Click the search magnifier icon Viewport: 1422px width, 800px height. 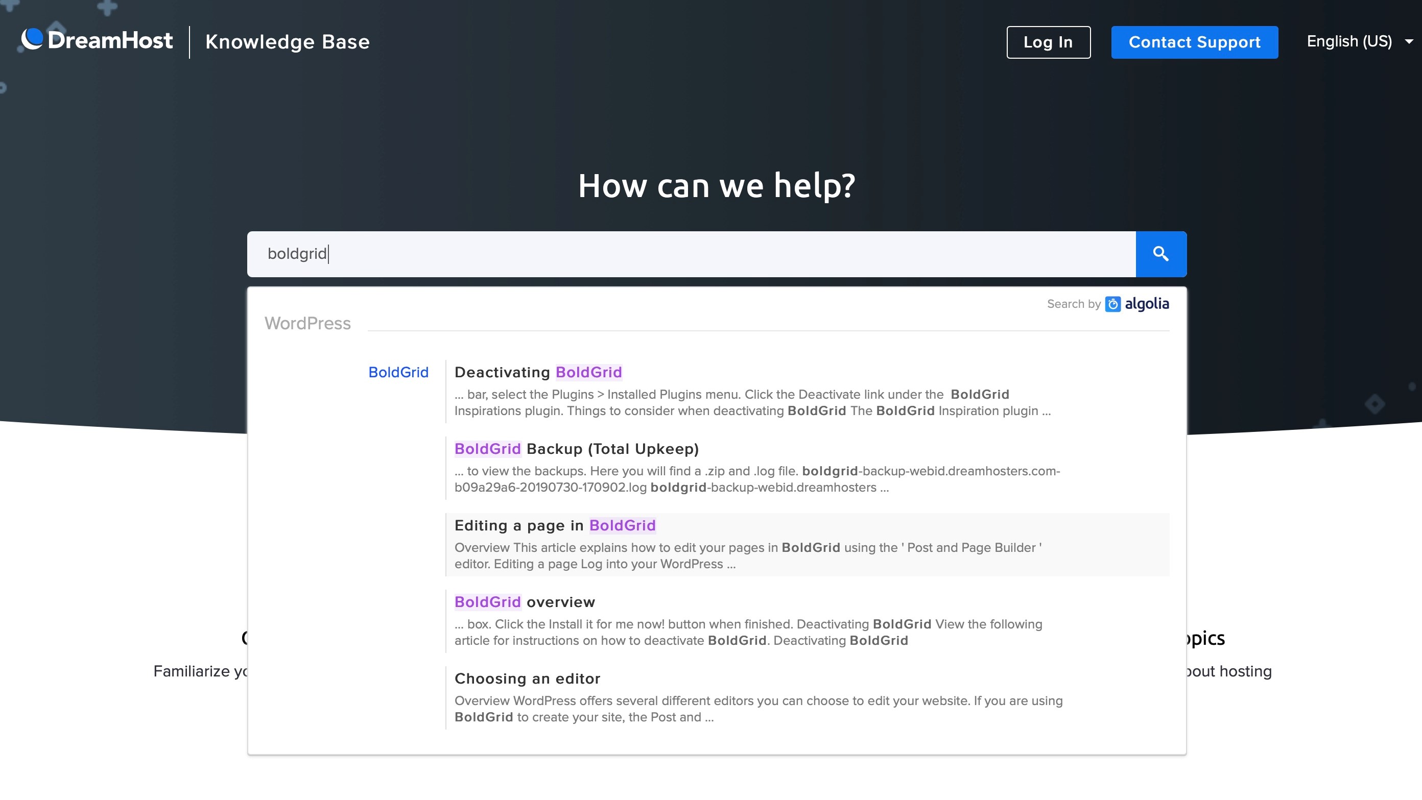pos(1160,254)
